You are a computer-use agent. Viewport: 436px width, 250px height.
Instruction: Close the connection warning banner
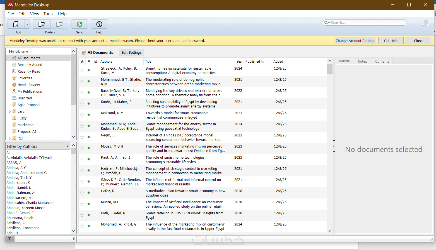point(418,41)
